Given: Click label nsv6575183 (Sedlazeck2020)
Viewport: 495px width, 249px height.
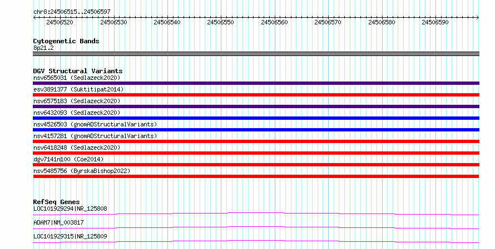Looking at the screenshot, I should click(x=77, y=101).
